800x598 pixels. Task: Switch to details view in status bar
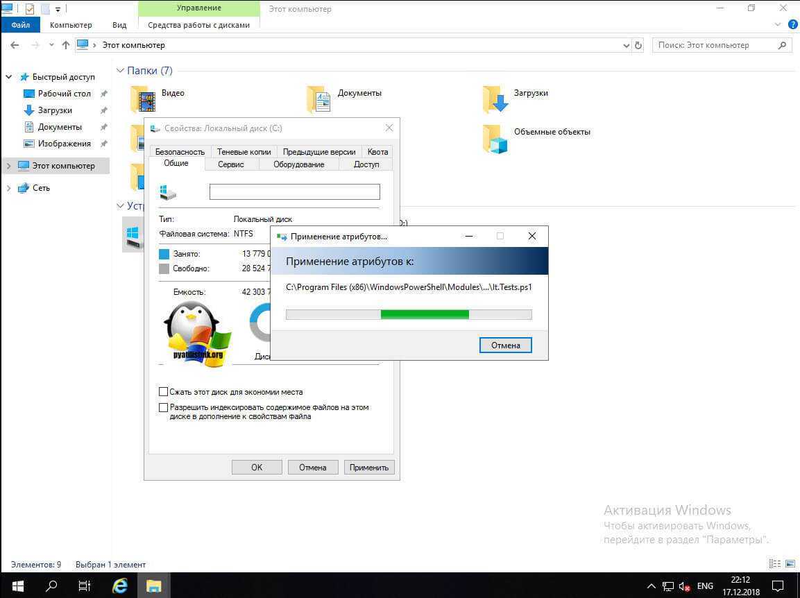(x=774, y=564)
